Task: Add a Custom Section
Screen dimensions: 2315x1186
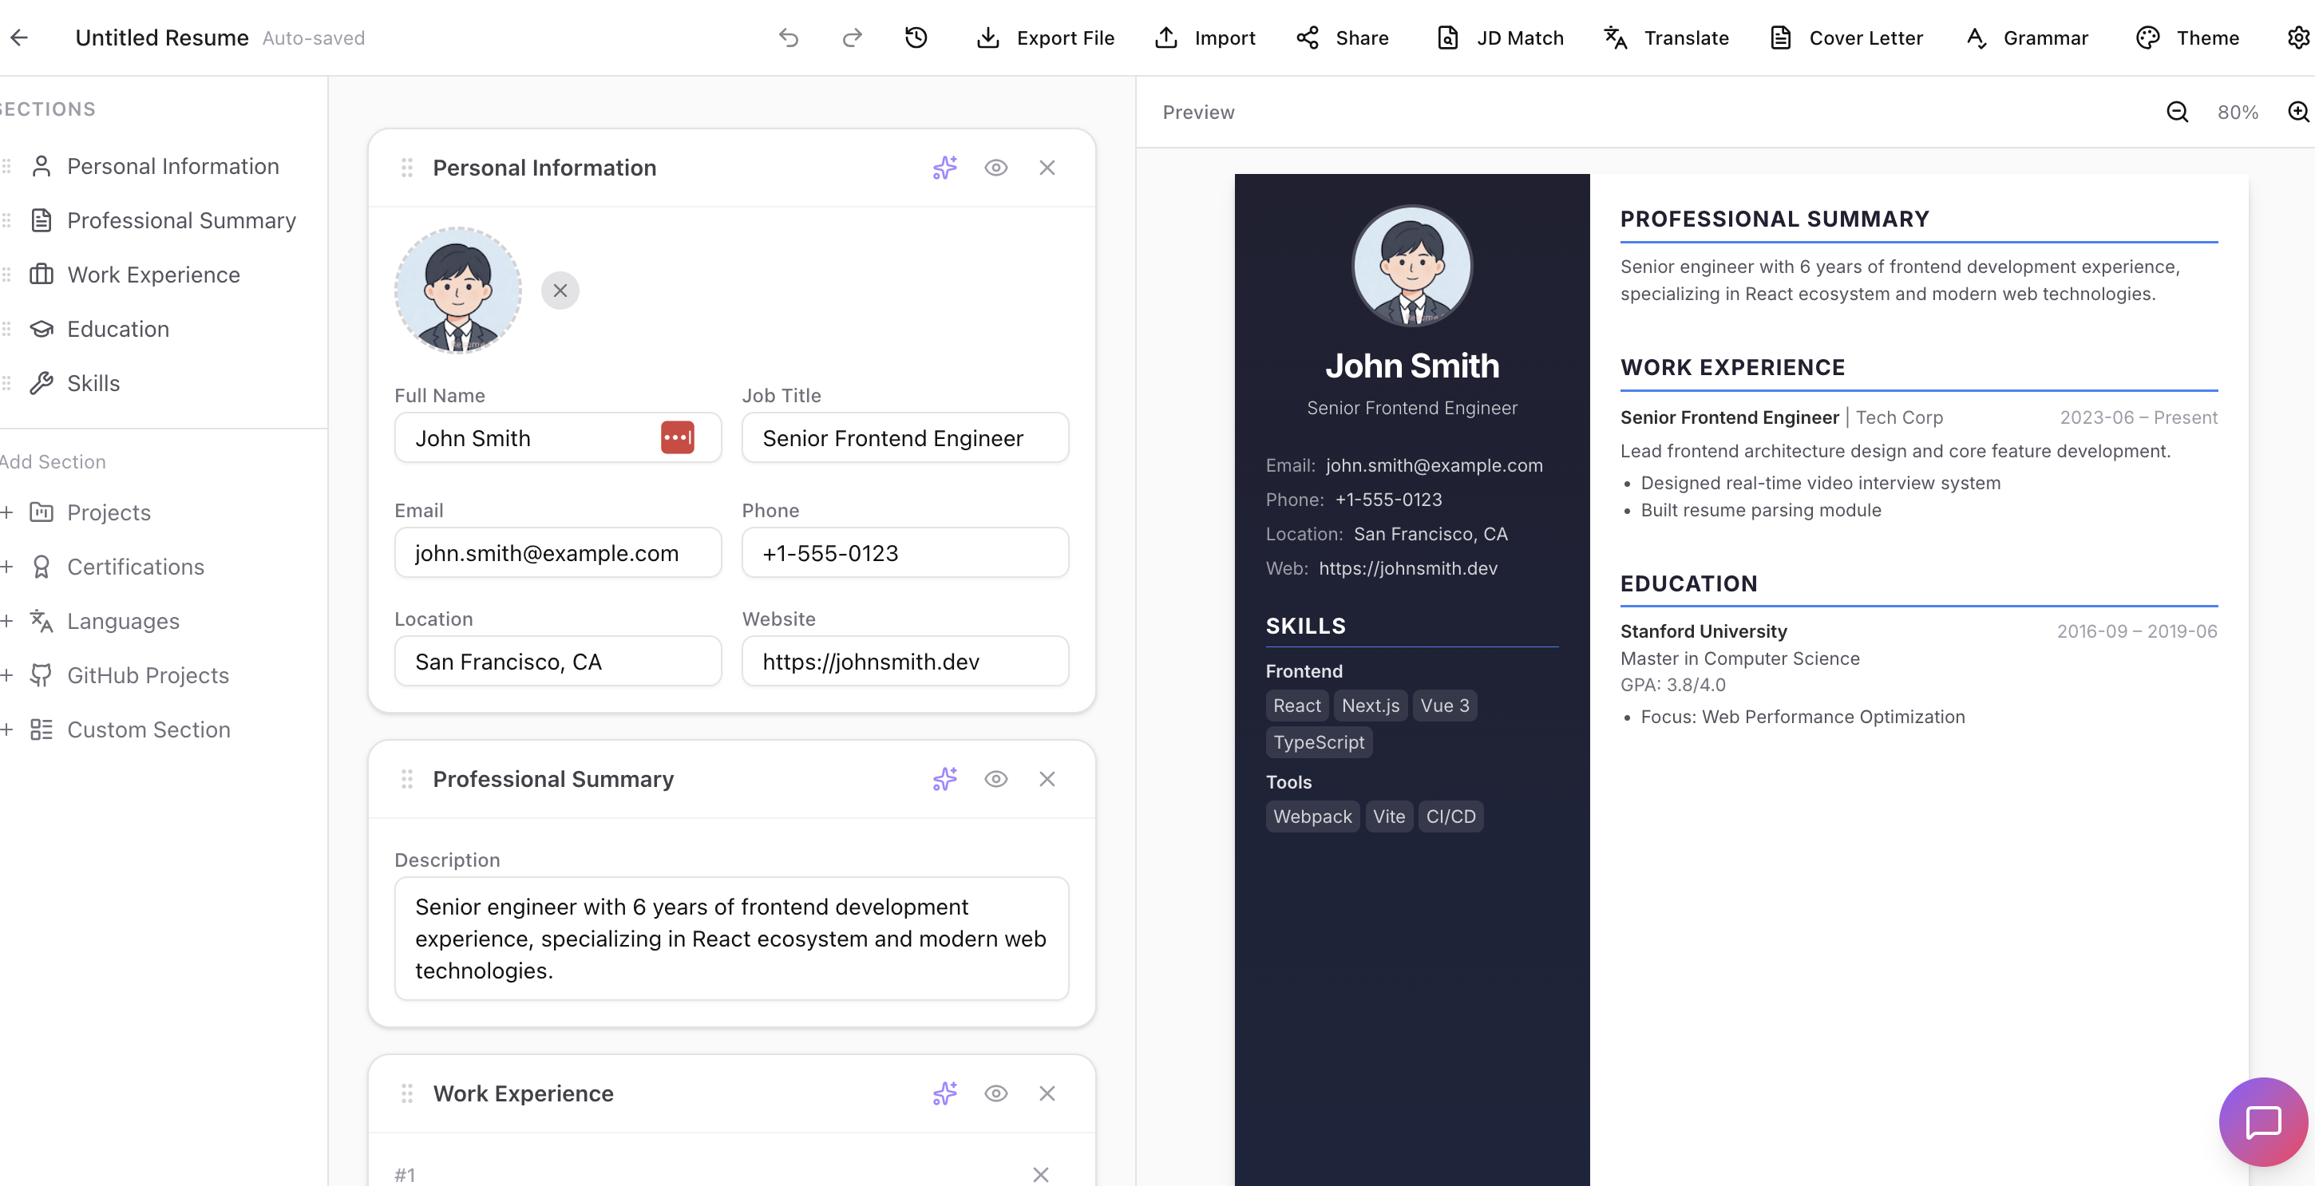Action: click(x=148, y=729)
